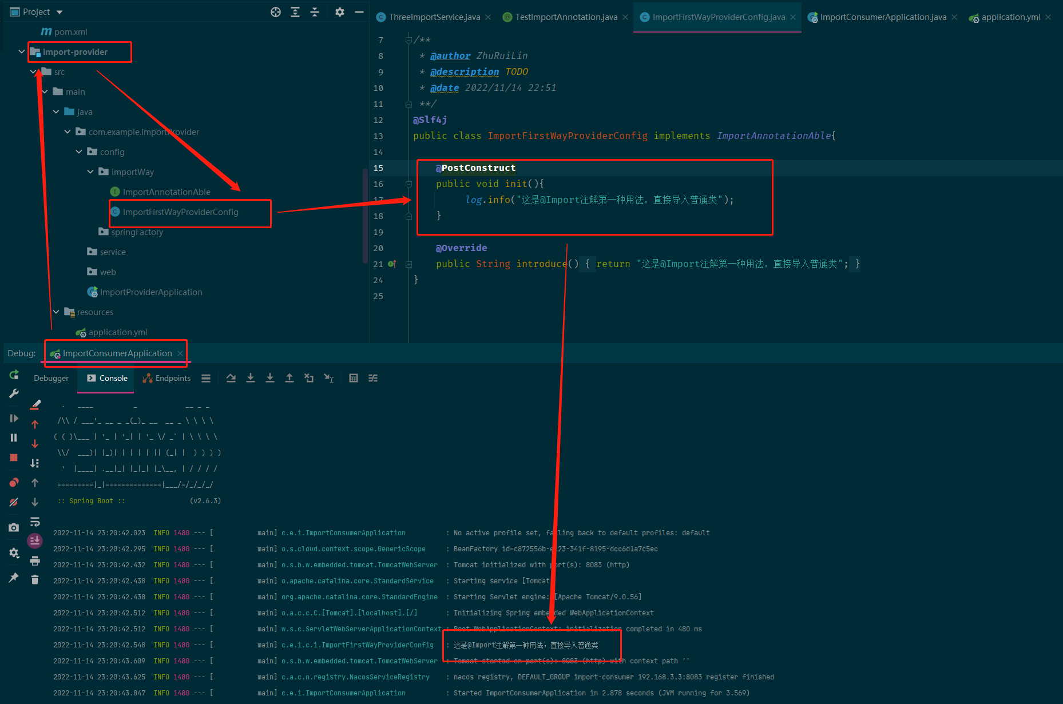Screen dimensions: 1063x704
Task: Toggle Mute Breakpoints icon
Action: tap(14, 502)
